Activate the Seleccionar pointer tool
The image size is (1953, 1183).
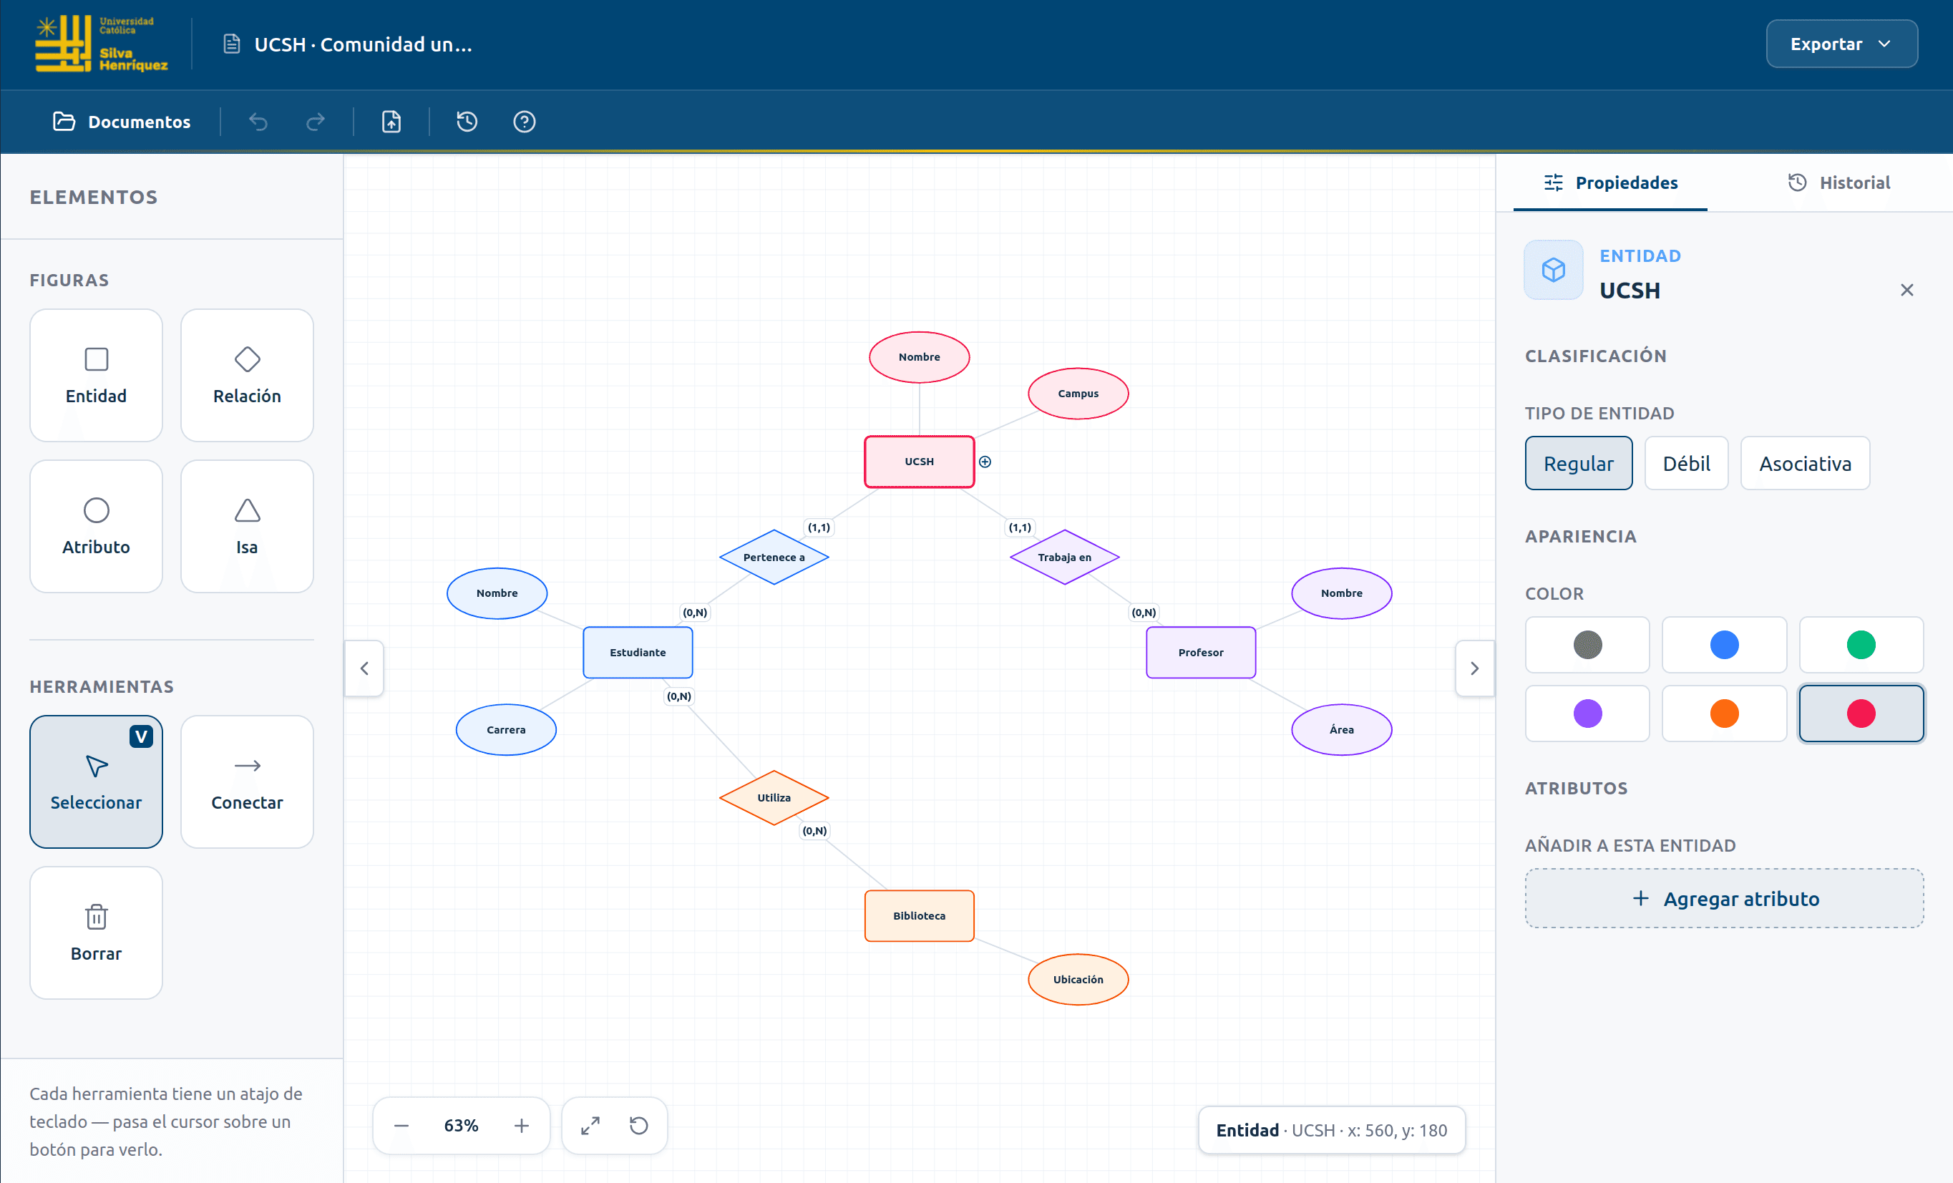96,782
